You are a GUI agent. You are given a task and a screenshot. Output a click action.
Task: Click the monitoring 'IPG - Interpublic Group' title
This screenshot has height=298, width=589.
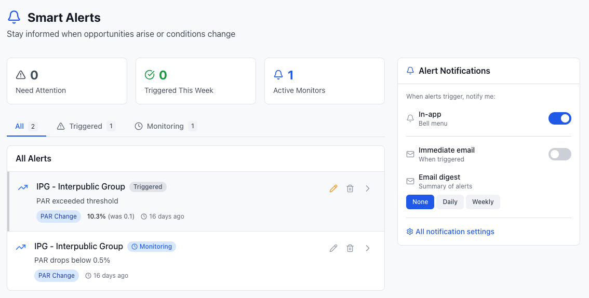(x=78, y=247)
